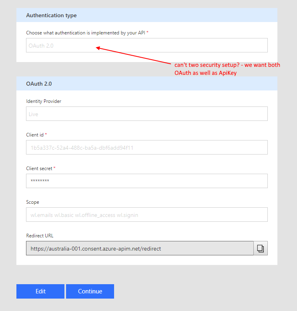The height and width of the screenshot is (311, 297).
Task: Click the Redirect URL label
Action: (40, 236)
